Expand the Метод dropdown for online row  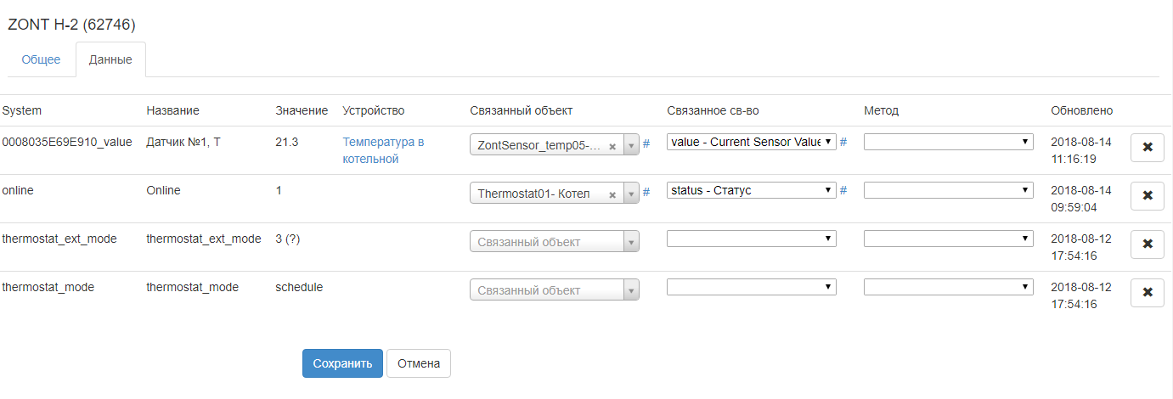tap(948, 190)
